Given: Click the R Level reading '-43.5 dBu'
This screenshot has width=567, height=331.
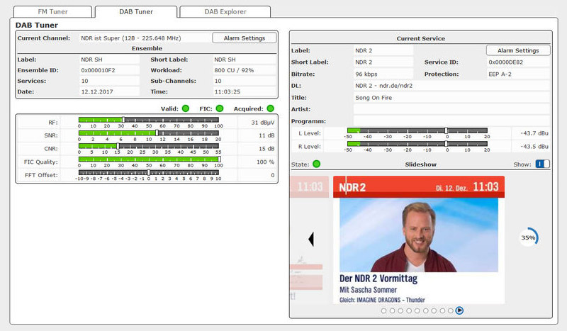Looking at the screenshot, I should tap(534, 147).
